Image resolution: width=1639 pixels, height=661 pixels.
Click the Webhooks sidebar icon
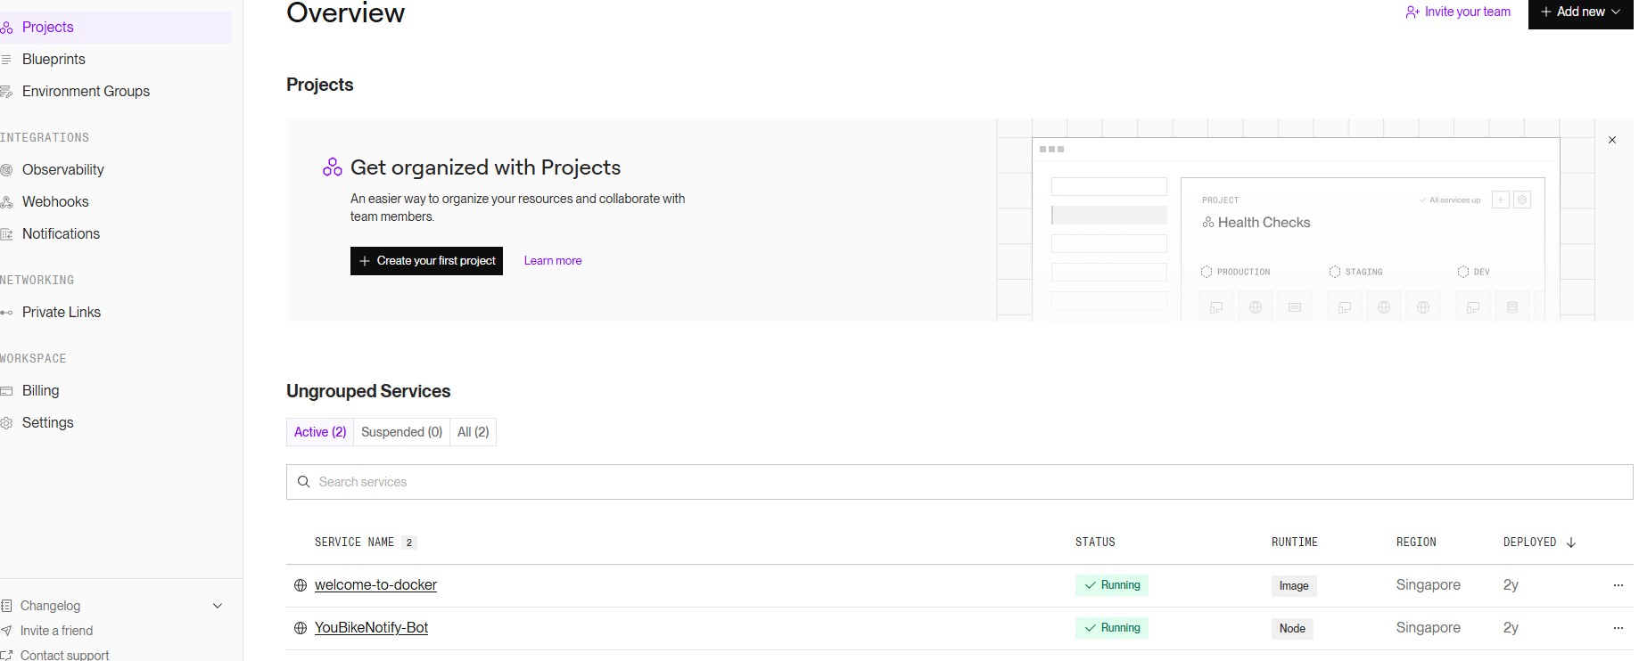pos(7,202)
